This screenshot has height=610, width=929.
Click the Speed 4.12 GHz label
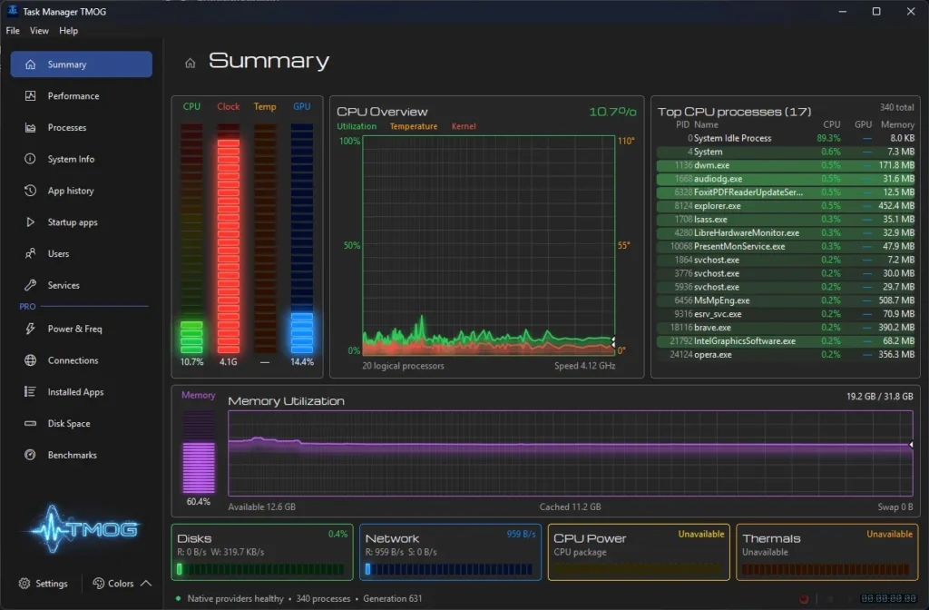pyautogui.click(x=585, y=366)
